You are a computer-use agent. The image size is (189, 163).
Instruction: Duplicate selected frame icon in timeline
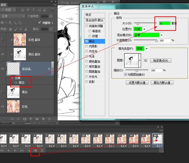[x=35, y=151]
